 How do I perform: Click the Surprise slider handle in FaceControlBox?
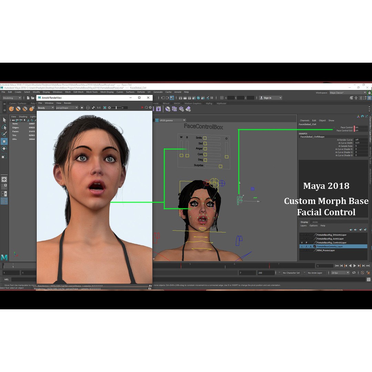(x=220, y=166)
